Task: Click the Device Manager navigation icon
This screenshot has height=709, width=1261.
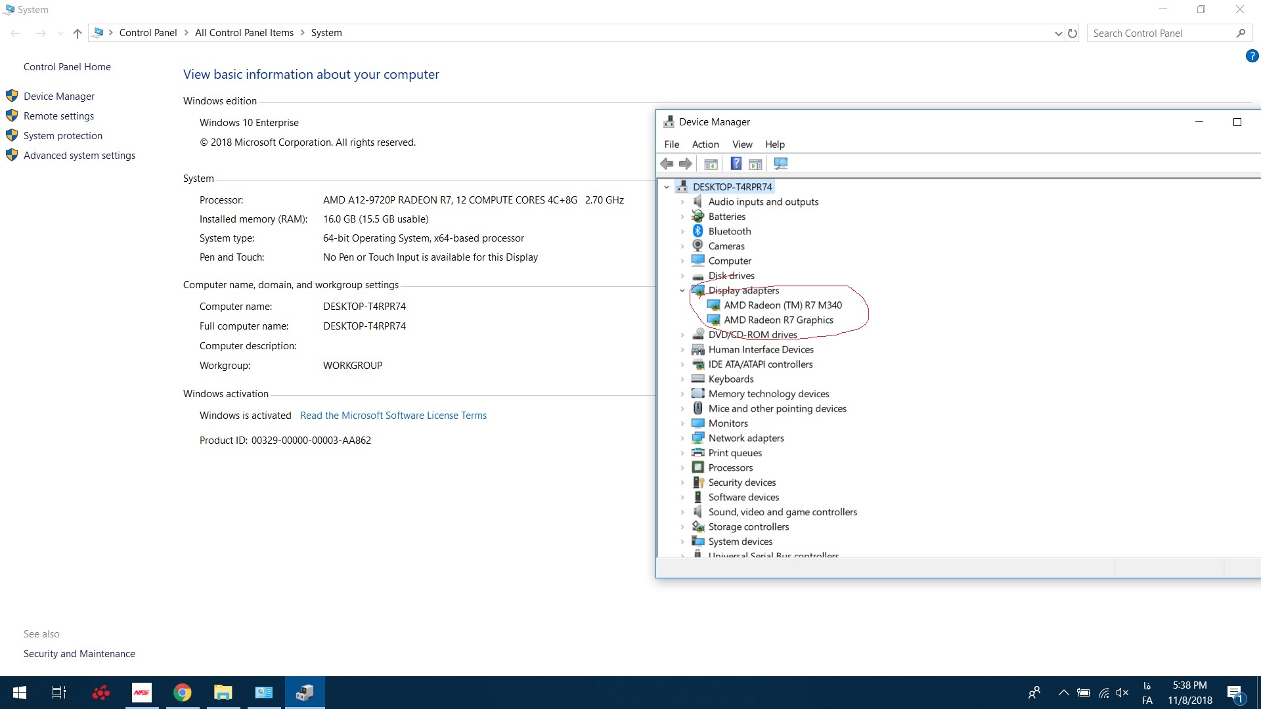Action: [x=12, y=96]
